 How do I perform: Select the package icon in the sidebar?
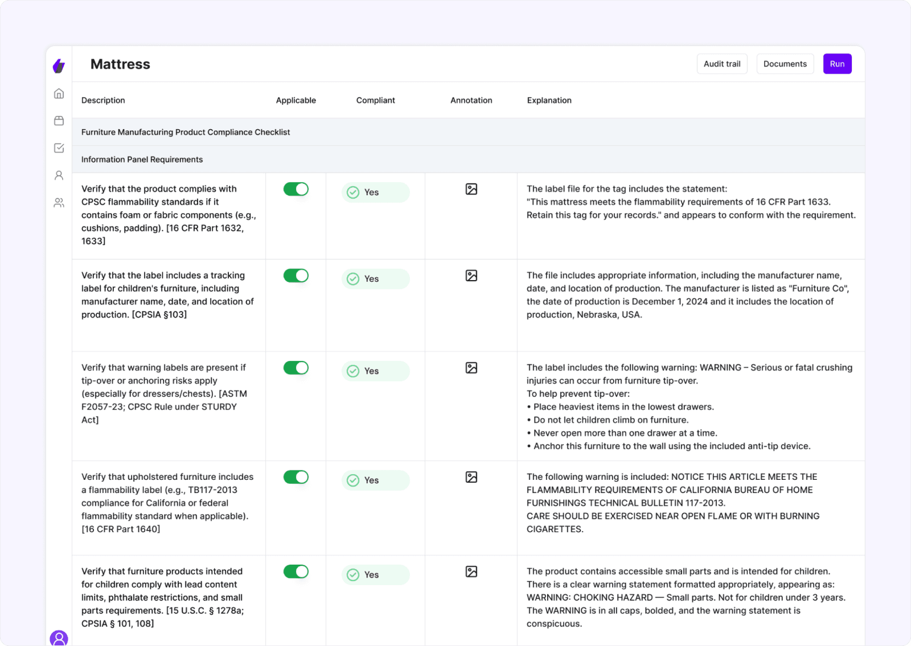click(59, 121)
